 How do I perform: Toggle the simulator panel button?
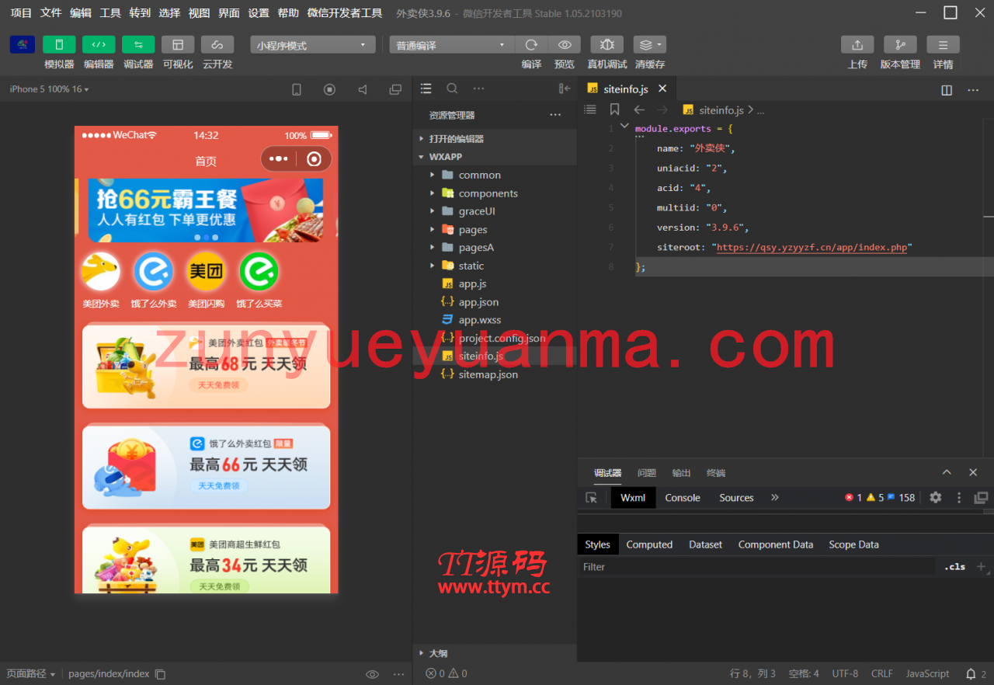(59, 45)
